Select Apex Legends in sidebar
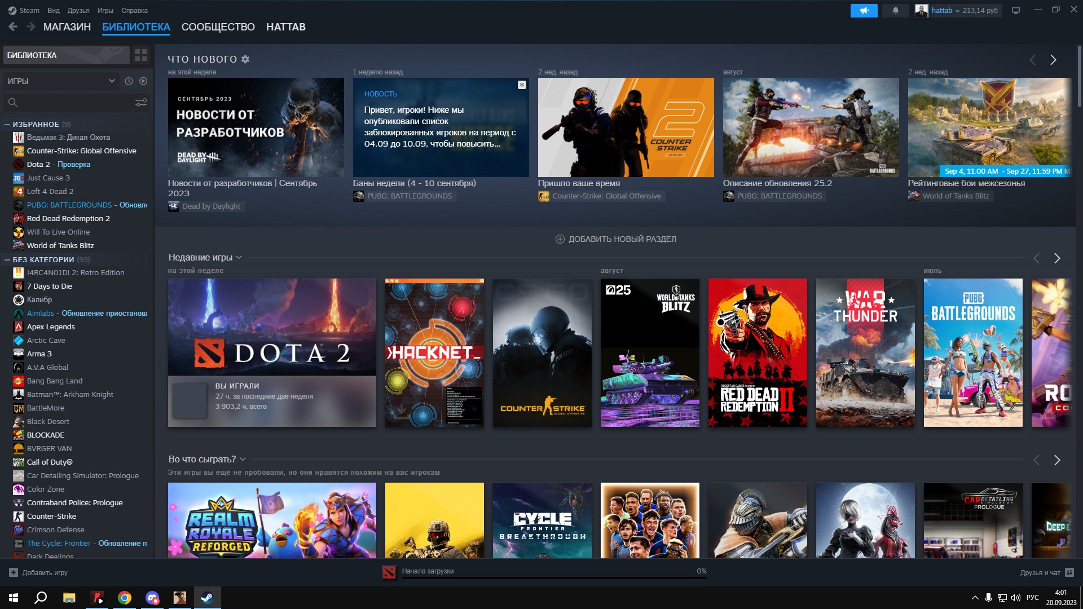The width and height of the screenshot is (1083, 609). coord(51,326)
